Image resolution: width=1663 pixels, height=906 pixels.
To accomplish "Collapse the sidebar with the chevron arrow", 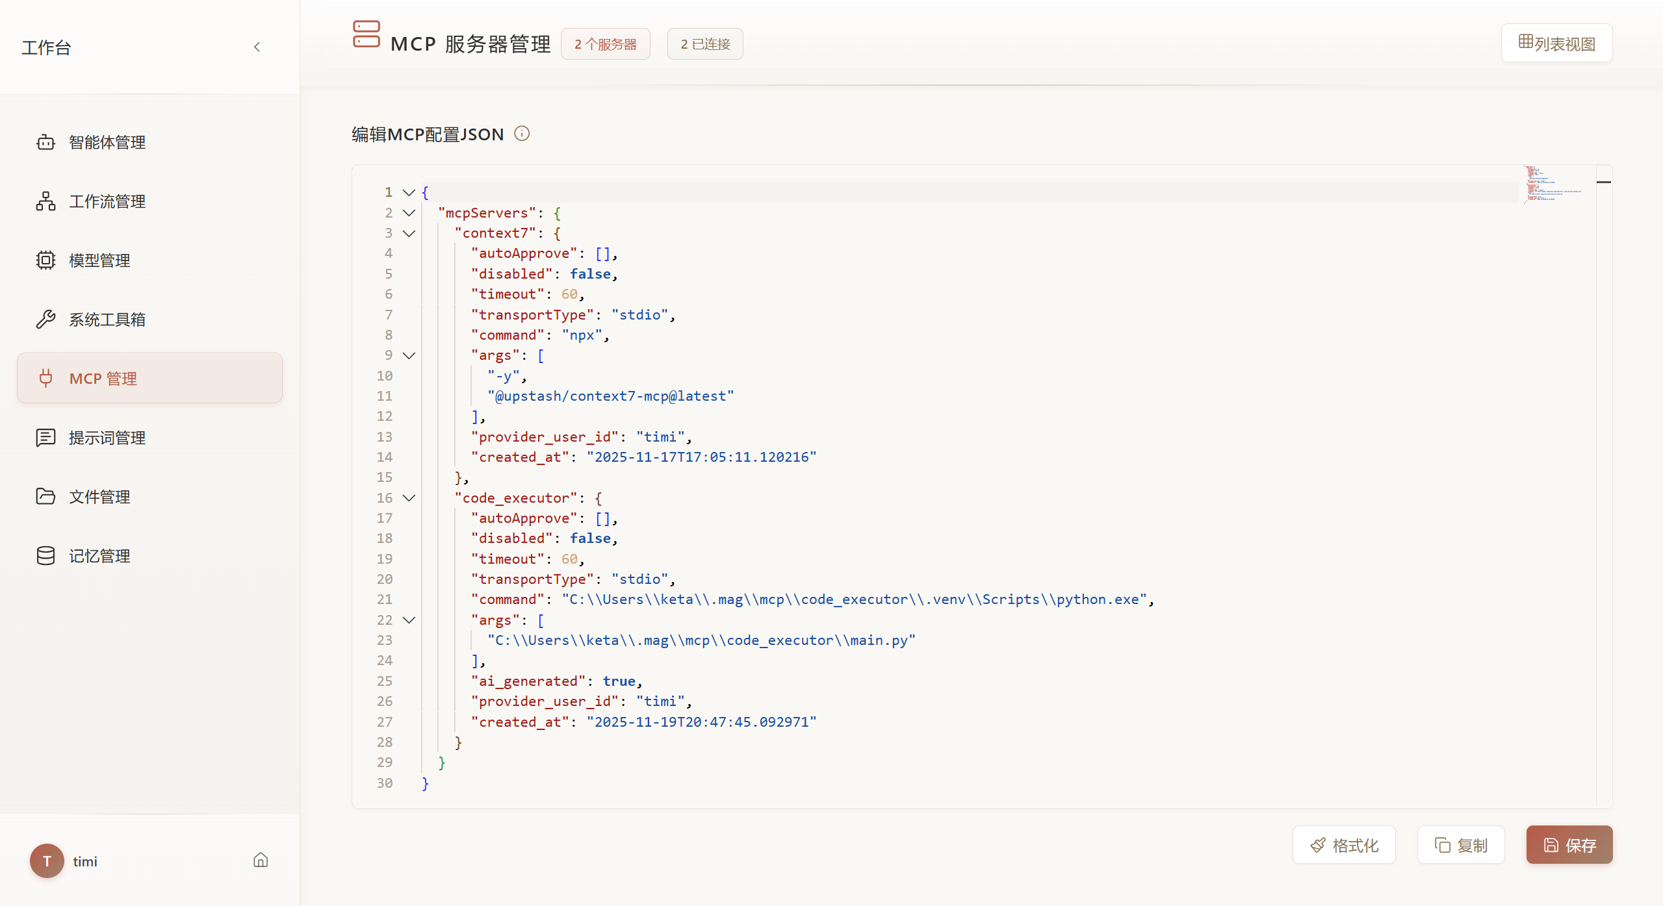I will [x=257, y=47].
